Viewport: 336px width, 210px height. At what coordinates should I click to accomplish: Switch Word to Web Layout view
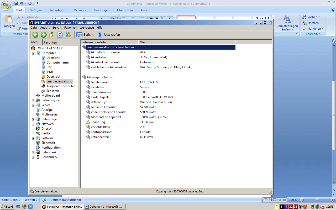point(275,200)
